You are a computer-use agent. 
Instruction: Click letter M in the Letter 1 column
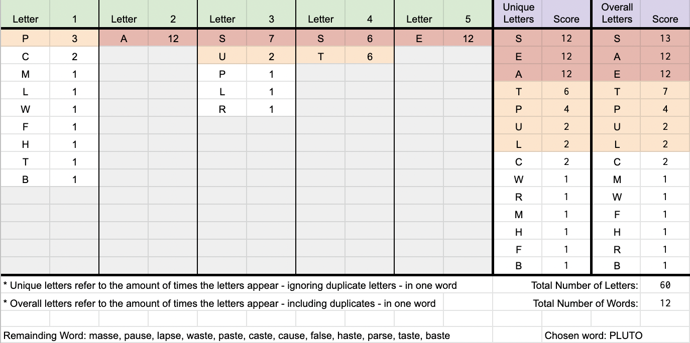point(25,74)
